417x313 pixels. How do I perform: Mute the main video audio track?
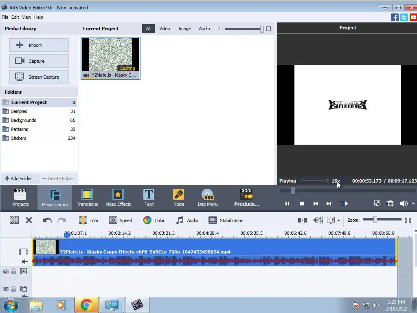click(24, 262)
